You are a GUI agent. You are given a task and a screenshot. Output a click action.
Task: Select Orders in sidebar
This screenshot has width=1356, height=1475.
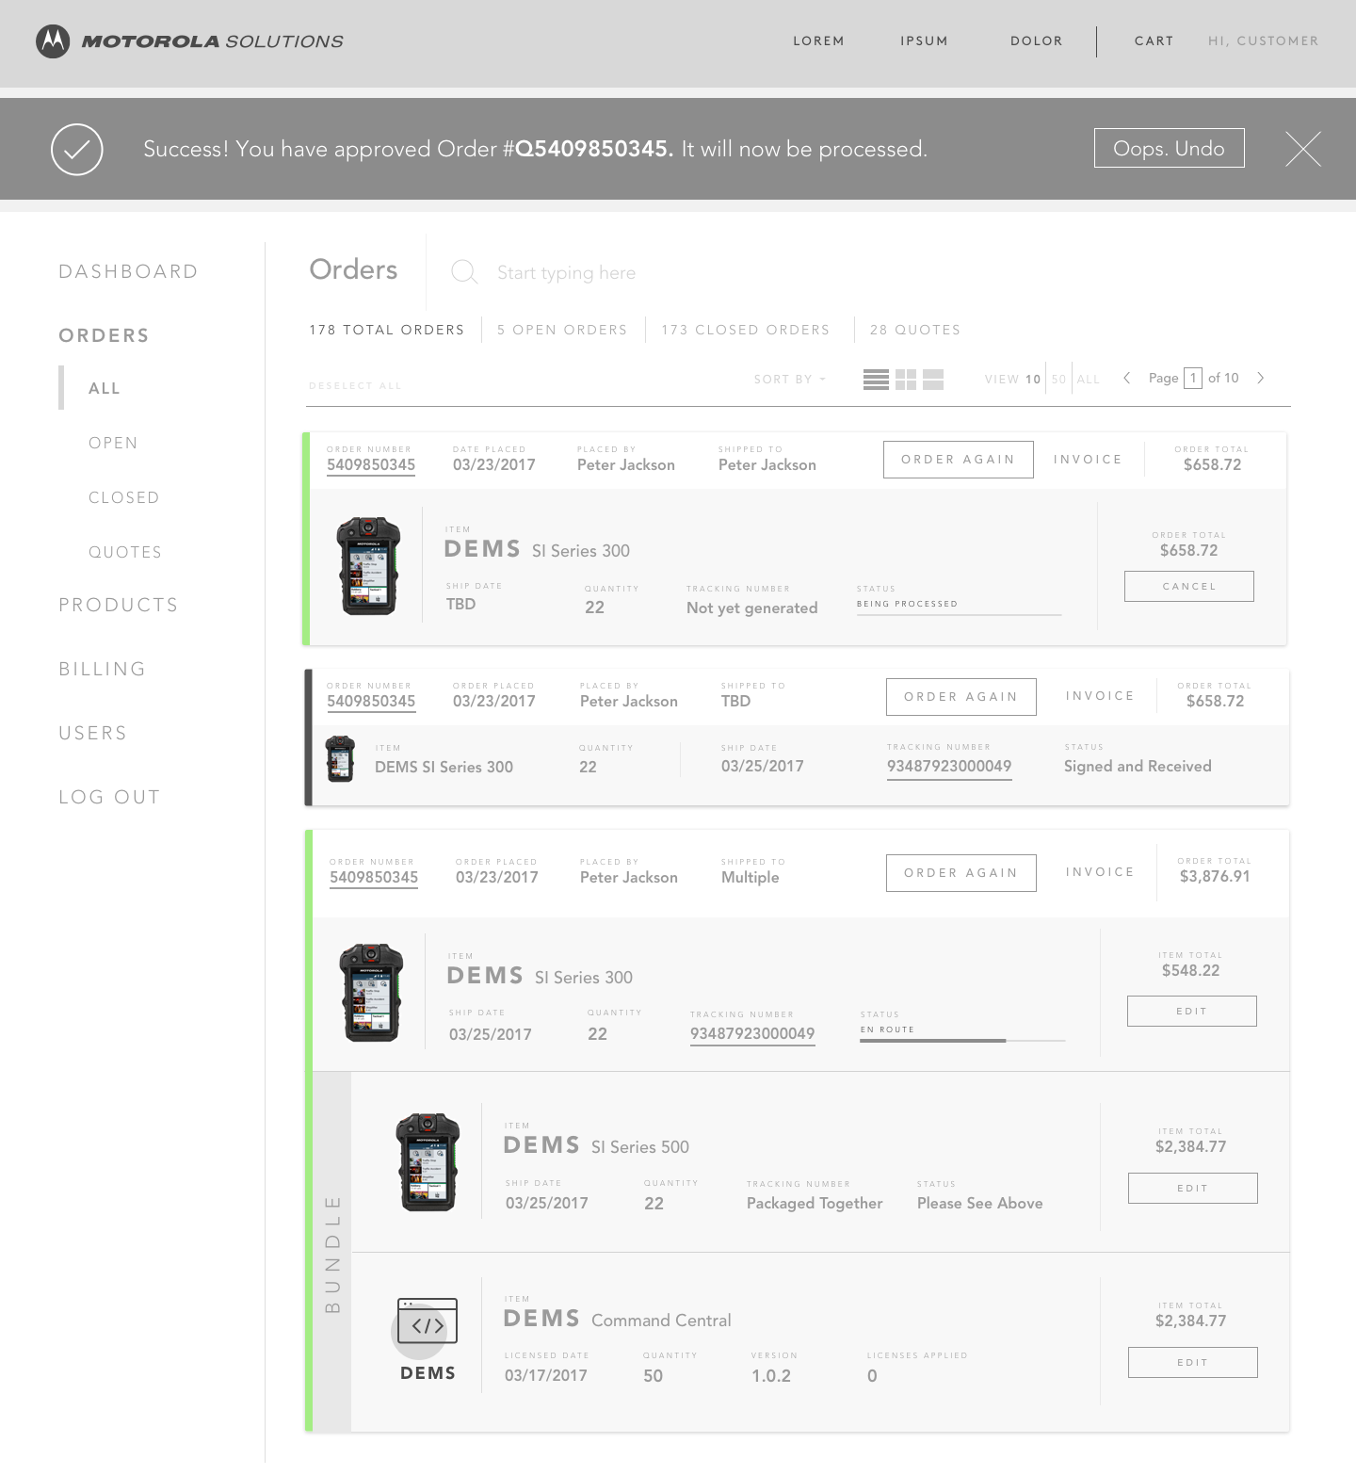(104, 335)
